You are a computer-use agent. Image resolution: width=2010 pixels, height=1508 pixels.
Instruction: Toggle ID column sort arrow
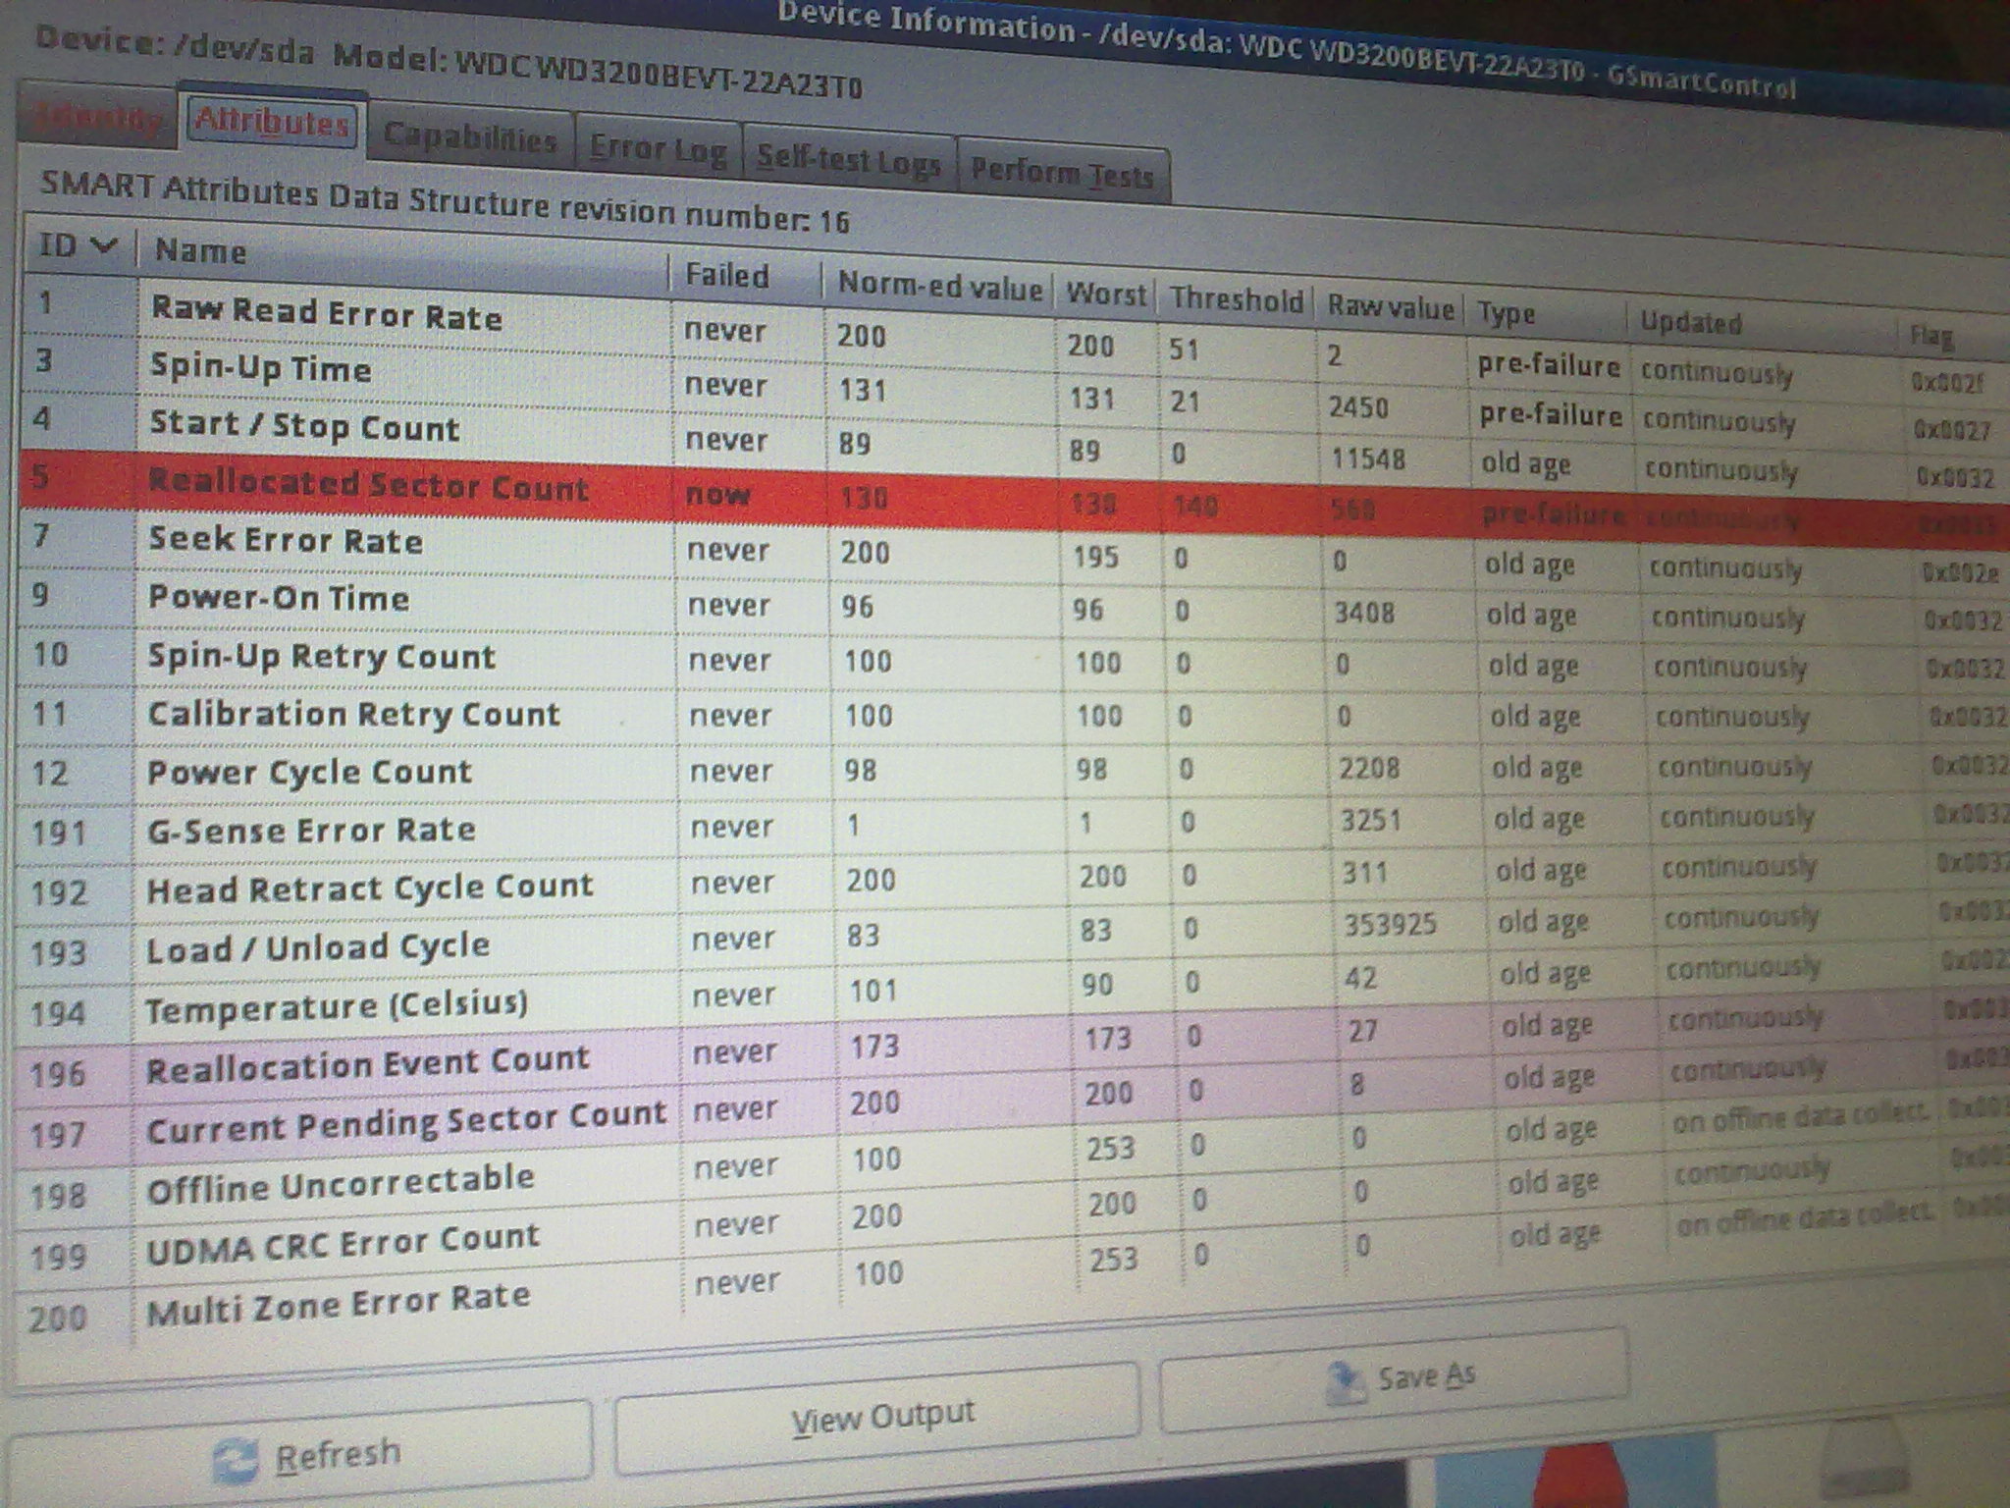(x=104, y=246)
